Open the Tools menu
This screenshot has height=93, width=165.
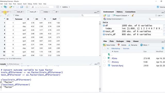coord(40,4)
